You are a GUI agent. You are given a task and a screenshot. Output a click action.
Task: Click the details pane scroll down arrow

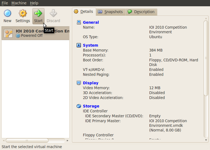coord(206,140)
